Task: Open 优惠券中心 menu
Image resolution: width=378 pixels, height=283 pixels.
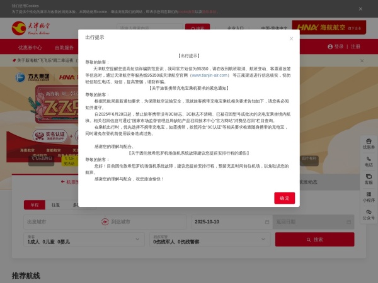Action: (x=30, y=47)
